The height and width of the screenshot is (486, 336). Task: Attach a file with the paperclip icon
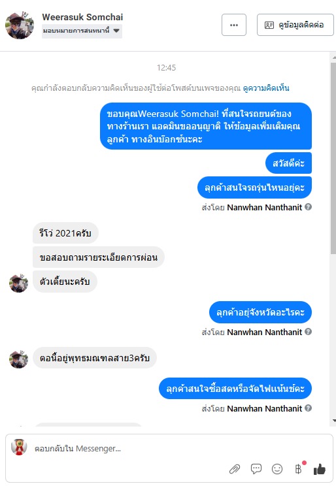point(235,469)
